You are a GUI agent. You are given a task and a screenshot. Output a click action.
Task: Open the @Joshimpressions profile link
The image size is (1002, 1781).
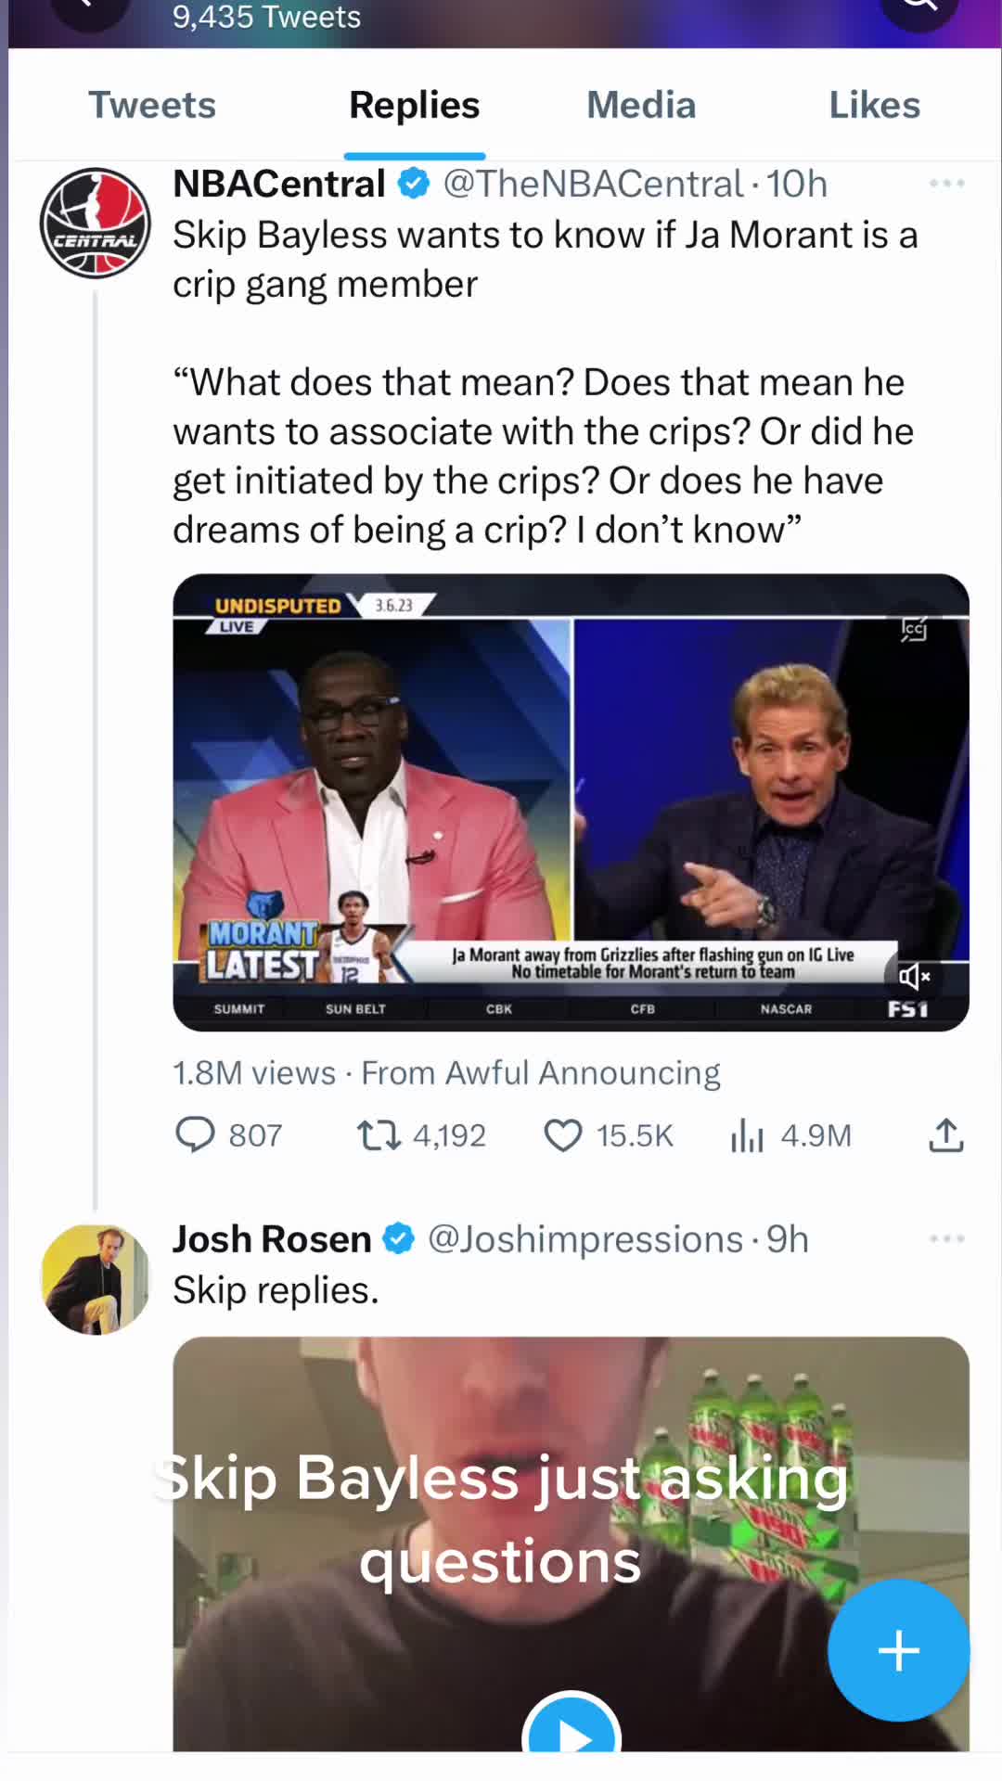[585, 1239]
